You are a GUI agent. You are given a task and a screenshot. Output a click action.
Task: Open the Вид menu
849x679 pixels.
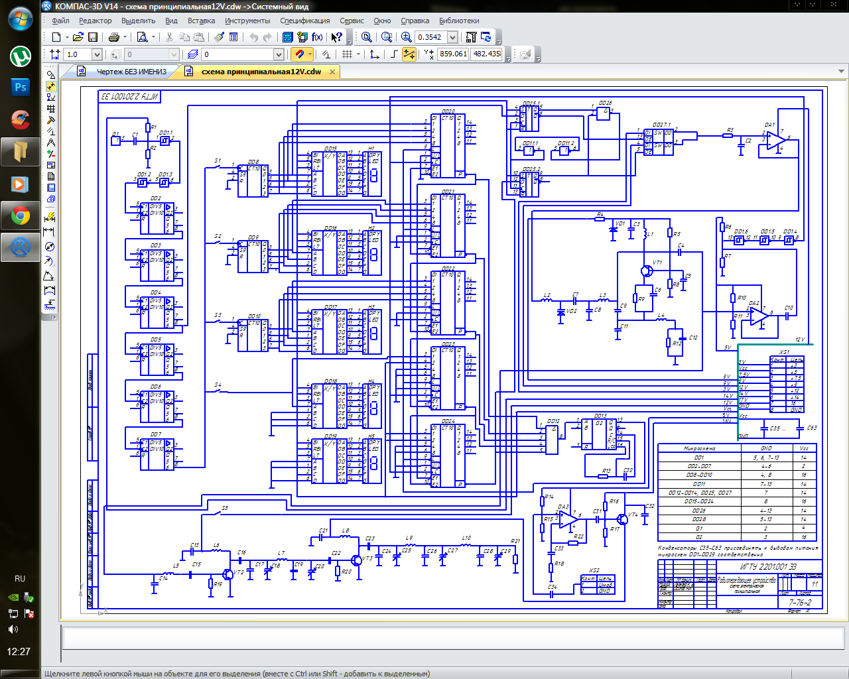(171, 21)
